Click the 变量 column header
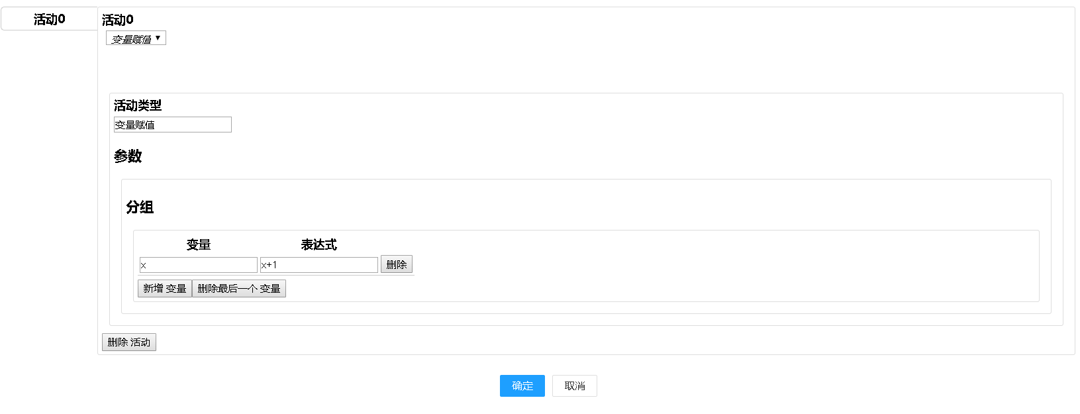The height and width of the screenshot is (414, 1080). [199, 244]
